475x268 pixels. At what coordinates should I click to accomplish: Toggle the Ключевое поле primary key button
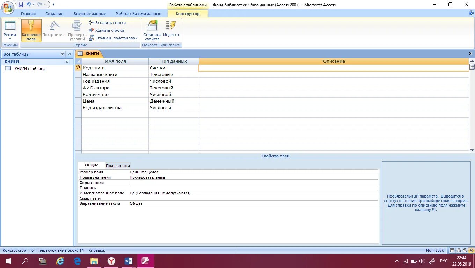pos(31,30)
